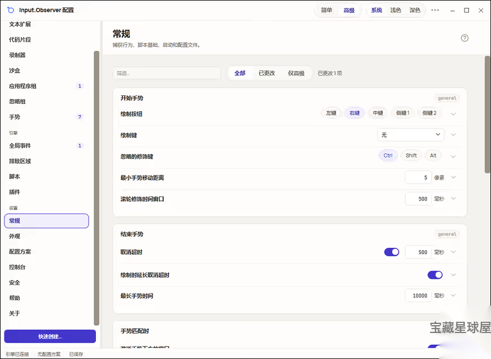This screenshot has width=491, height=359.
Task: Expand the 取消超时 row chevron
Action: click(x=453, y=252)
